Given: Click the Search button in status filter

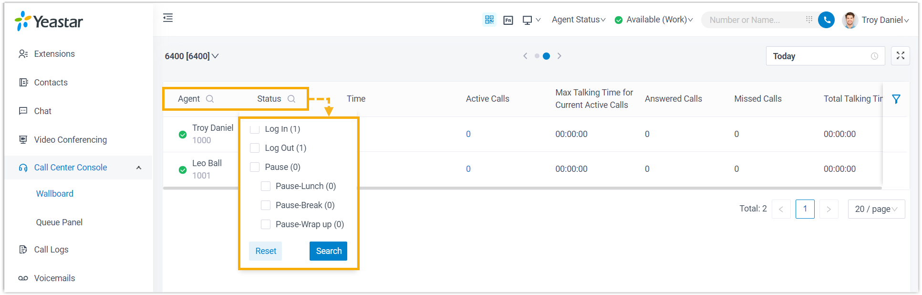Looking at the screenshot, I should (x=328, y=251).
